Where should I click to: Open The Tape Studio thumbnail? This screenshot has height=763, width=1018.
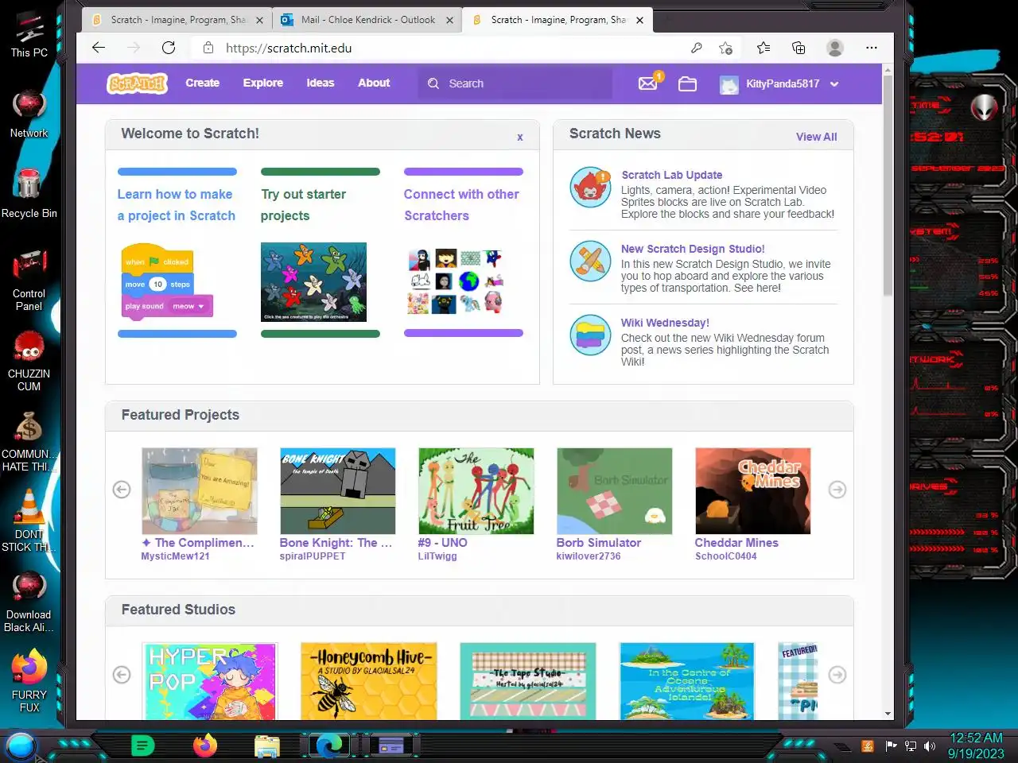point(528,681)
